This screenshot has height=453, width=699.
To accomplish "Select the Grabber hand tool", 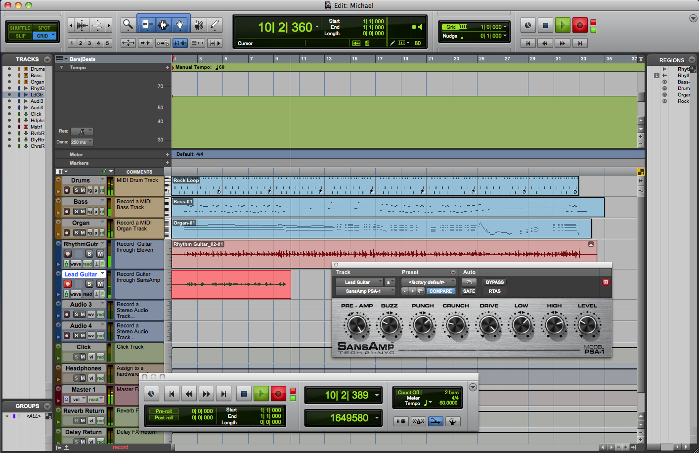I will (180, 24).
